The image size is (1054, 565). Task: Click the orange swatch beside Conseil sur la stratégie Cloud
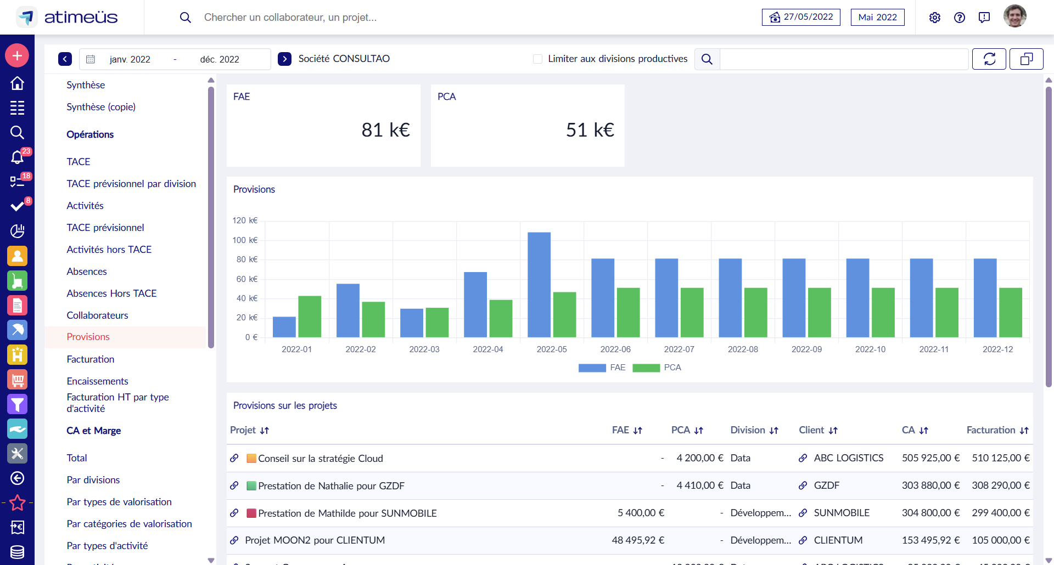click(x=251, y=459)
